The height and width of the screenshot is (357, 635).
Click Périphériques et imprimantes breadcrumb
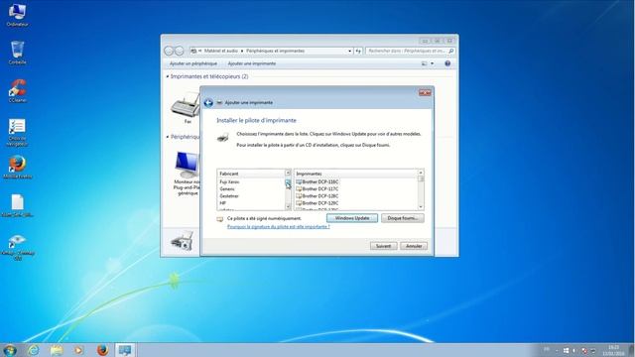tap(275, 51)
